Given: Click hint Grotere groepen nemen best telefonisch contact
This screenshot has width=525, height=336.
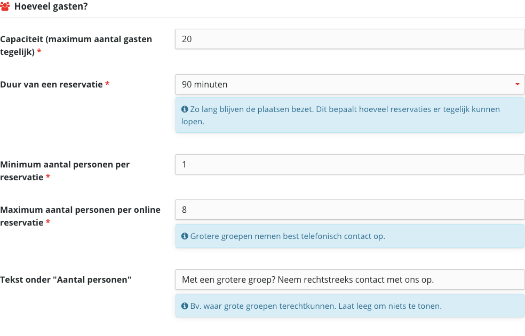Looking at the screenshot, I should [x=288, y=236].
